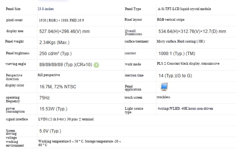The width and height of the screenshot is (236, 151).
Task: Select the 'display area' label
Action: coord(15,31)
